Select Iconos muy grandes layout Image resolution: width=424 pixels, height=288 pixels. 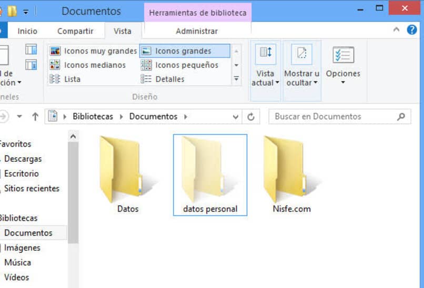point(93,51)
